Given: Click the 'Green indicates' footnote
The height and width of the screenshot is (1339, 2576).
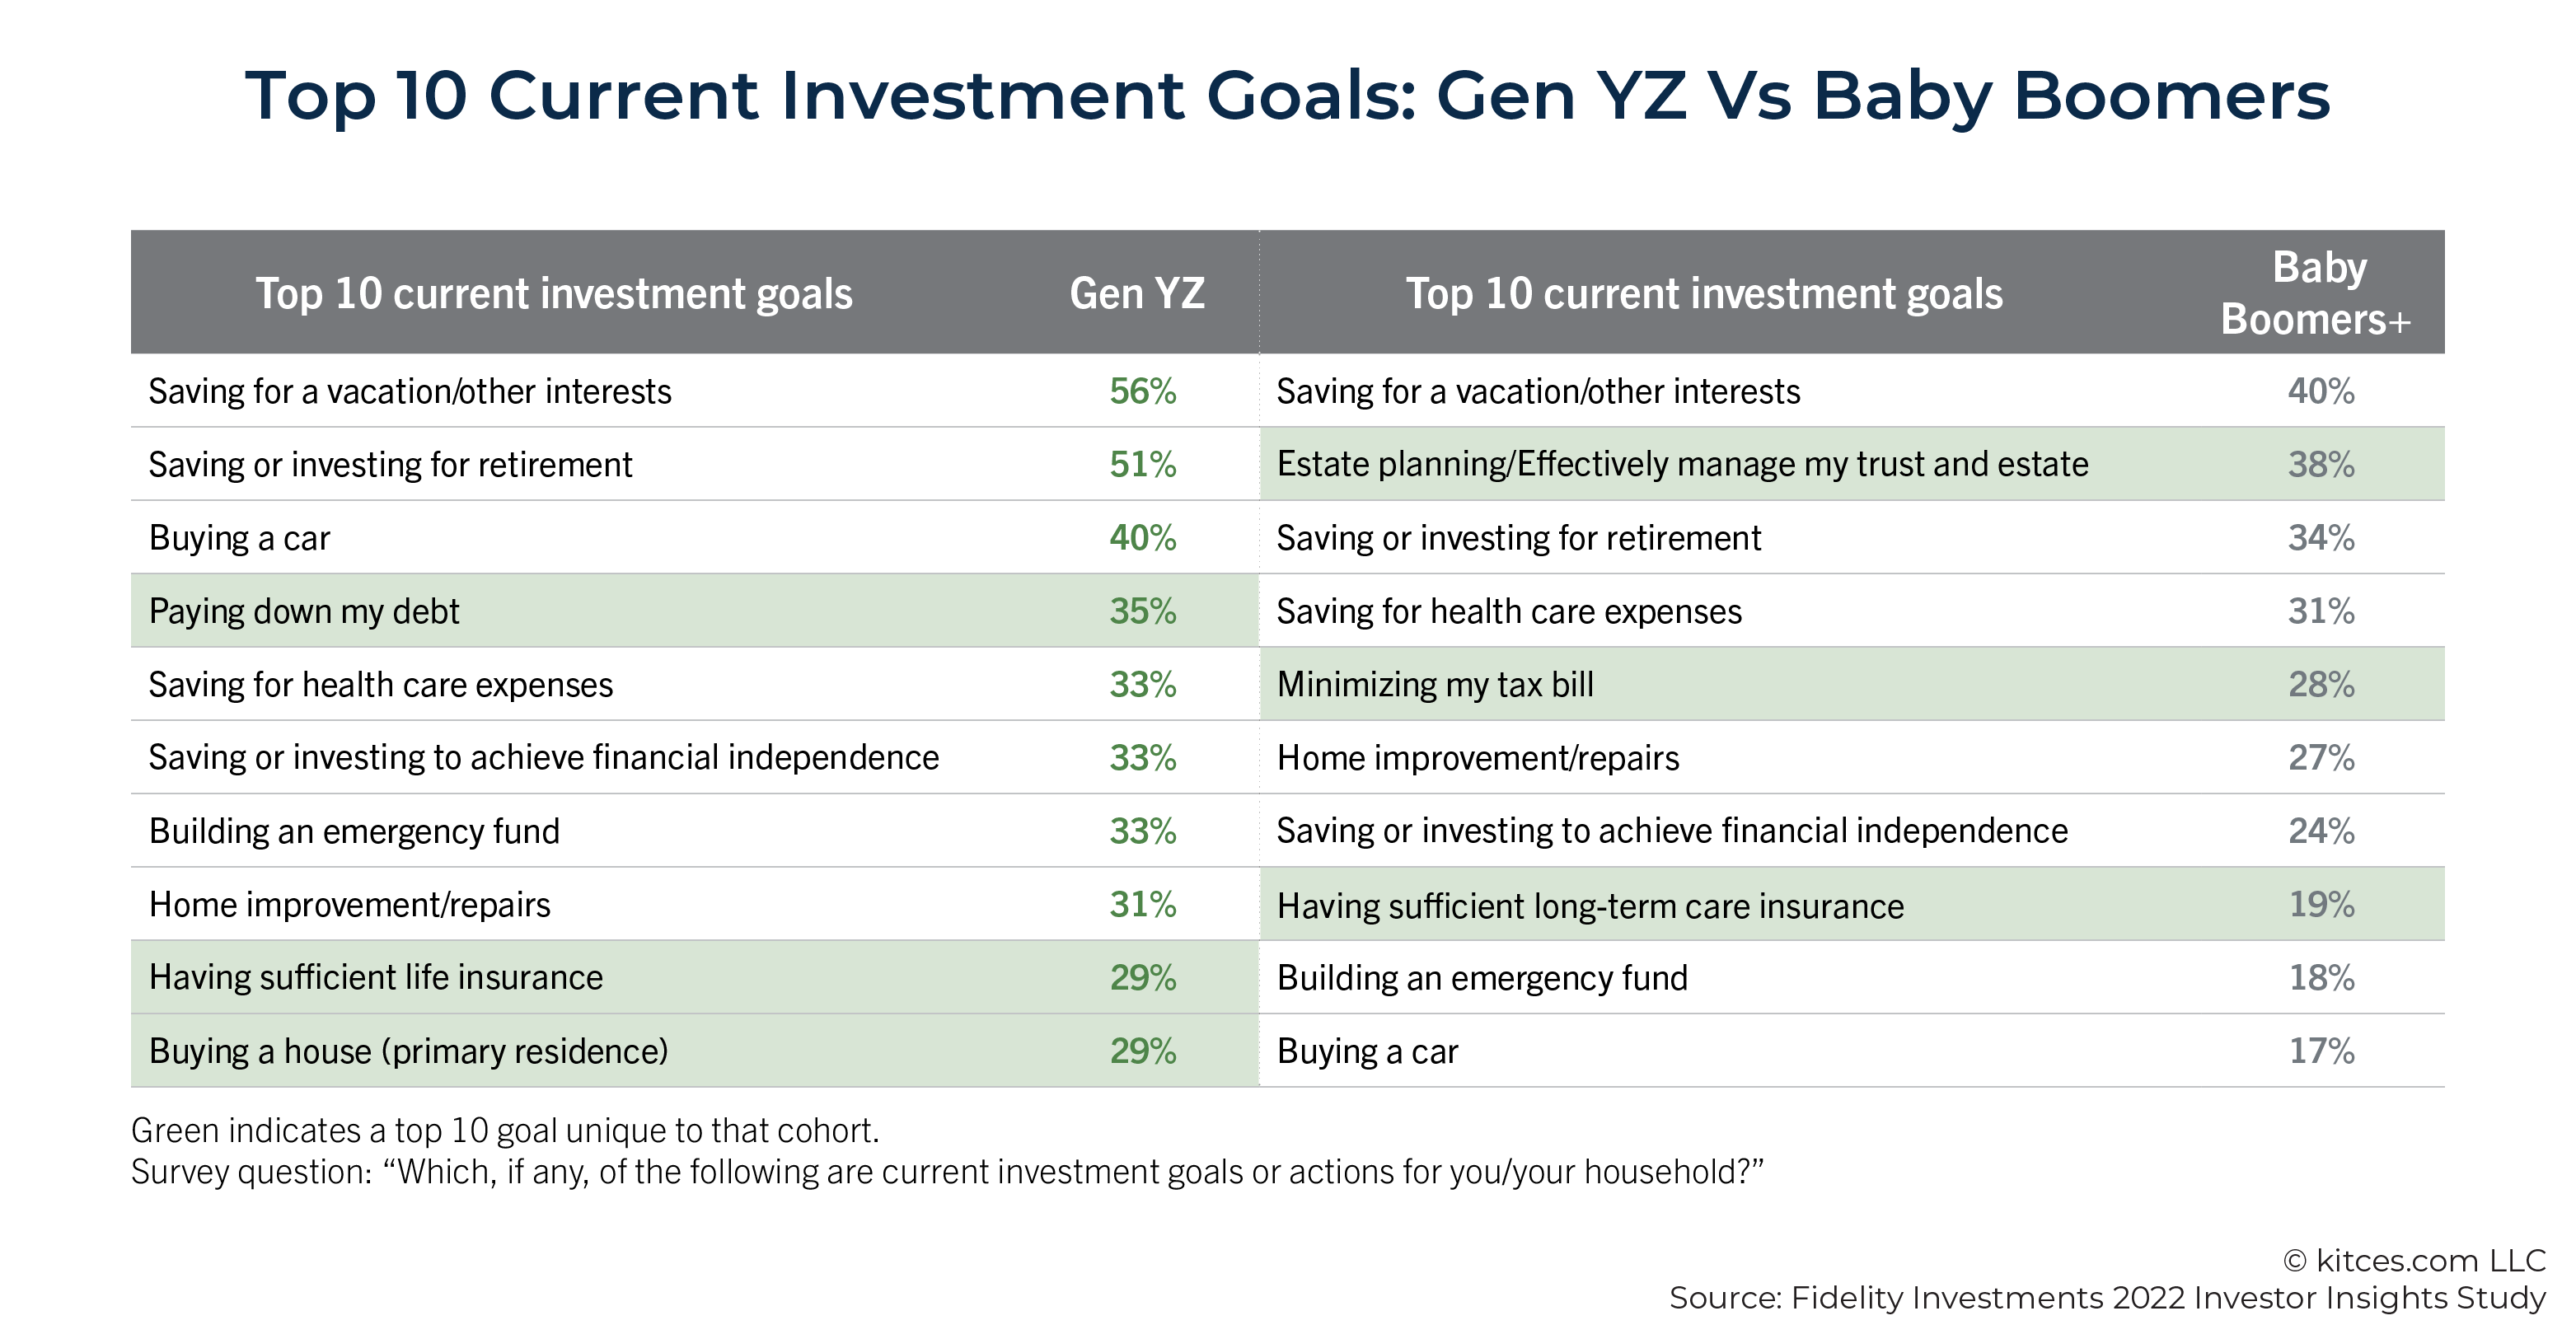Looking at the screenshot, I should [505, 1130].
